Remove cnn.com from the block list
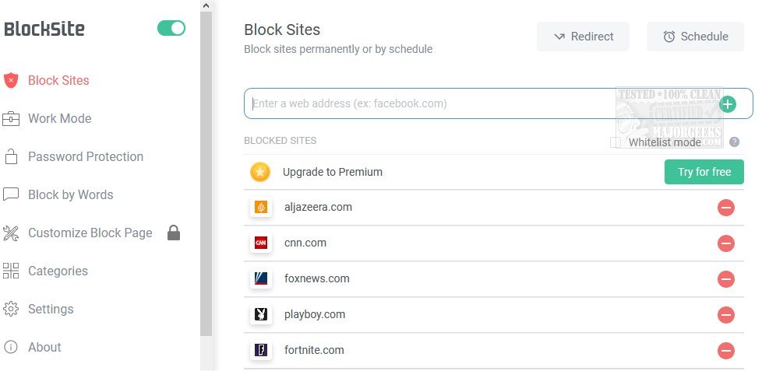The image size is (769, 371). click(726, 243)
